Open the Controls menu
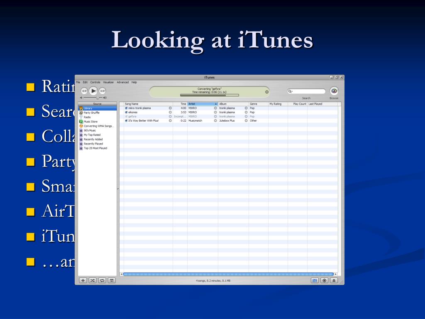The width and height of the screenshot is (425, 319). 95,82
